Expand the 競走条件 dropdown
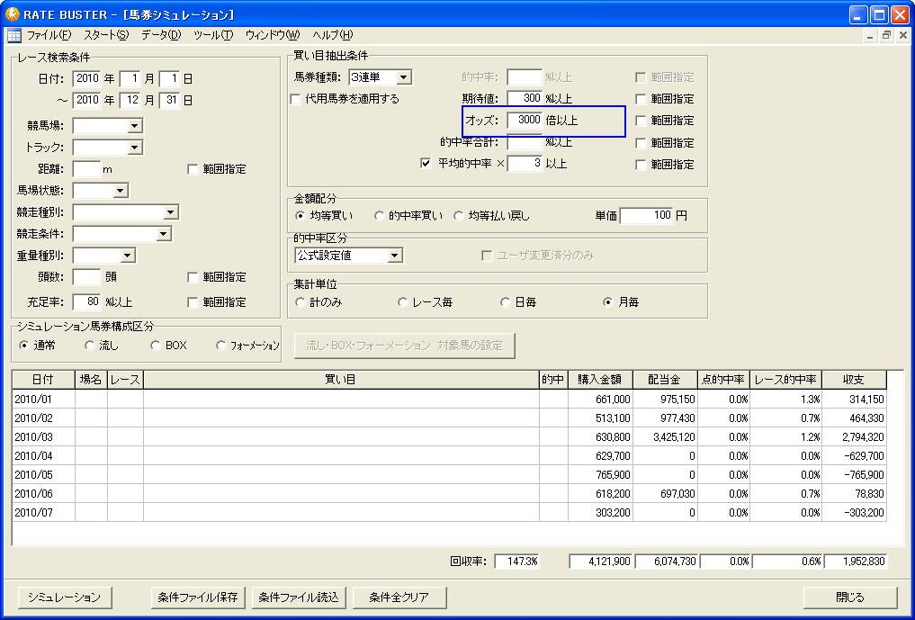915x620 pixels. (x=164, y=234)
